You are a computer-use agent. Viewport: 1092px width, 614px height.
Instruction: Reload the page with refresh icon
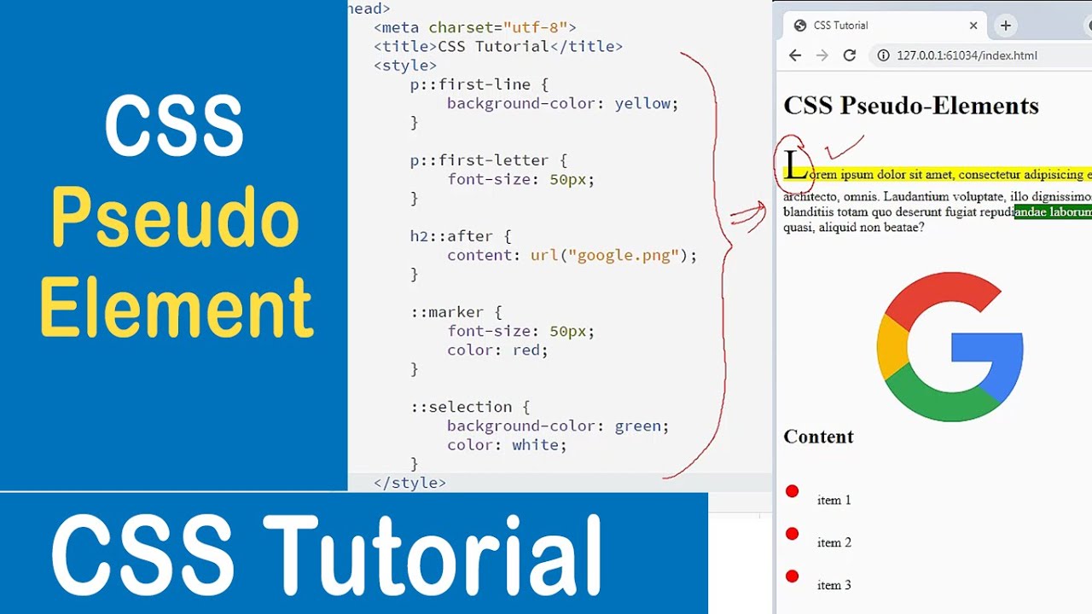coord(849,55)
